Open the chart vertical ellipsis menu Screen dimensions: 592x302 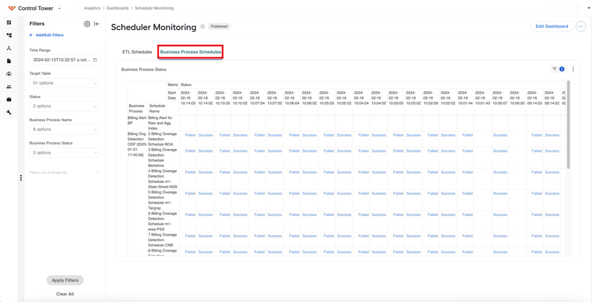(573, 69)
